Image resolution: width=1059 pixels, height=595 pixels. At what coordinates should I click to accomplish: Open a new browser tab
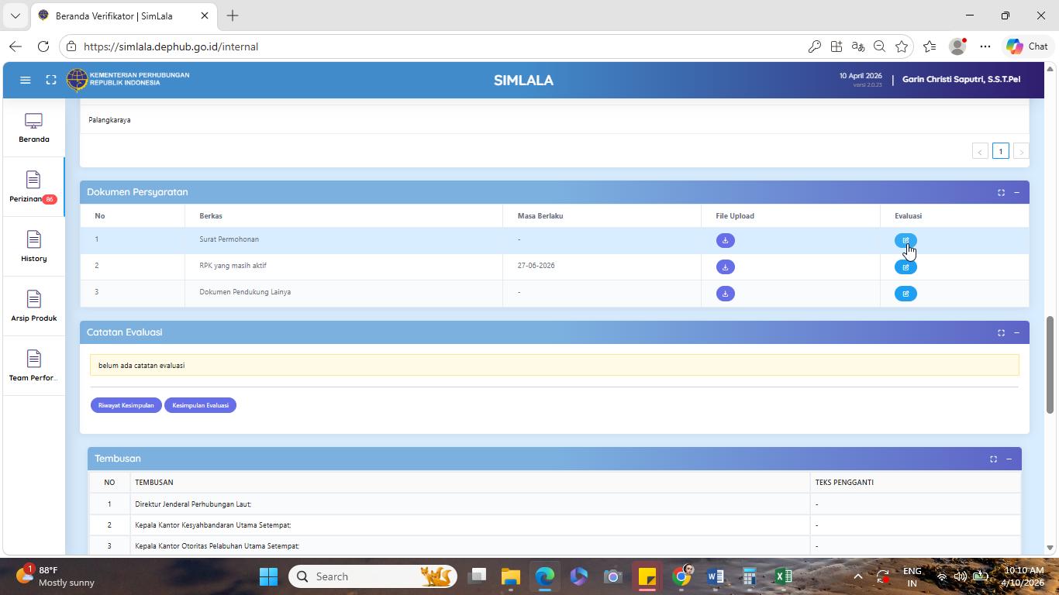(233, 15)
